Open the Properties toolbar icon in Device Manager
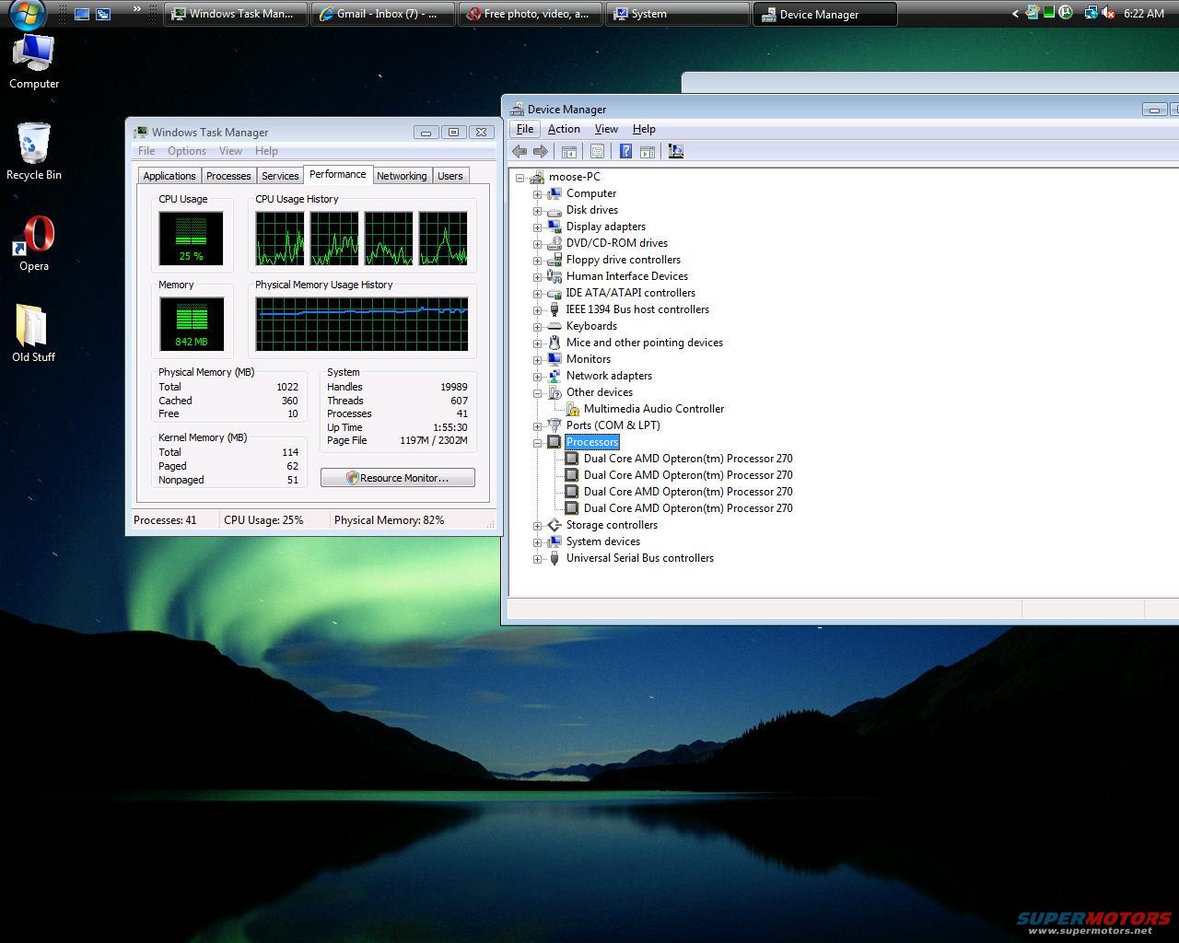1179x943 pixels. tap(597, 152)
